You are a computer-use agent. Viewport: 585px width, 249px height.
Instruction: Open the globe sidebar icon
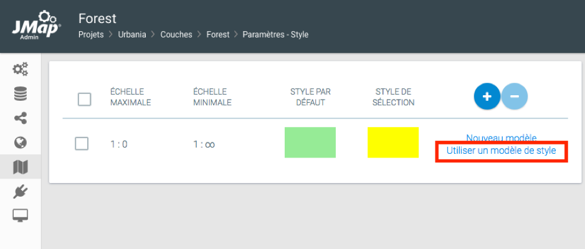(x=21, y=143)
